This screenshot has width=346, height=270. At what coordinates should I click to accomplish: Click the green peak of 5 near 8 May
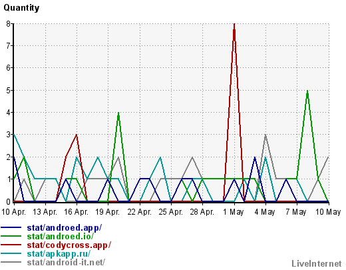pos(307,92)
